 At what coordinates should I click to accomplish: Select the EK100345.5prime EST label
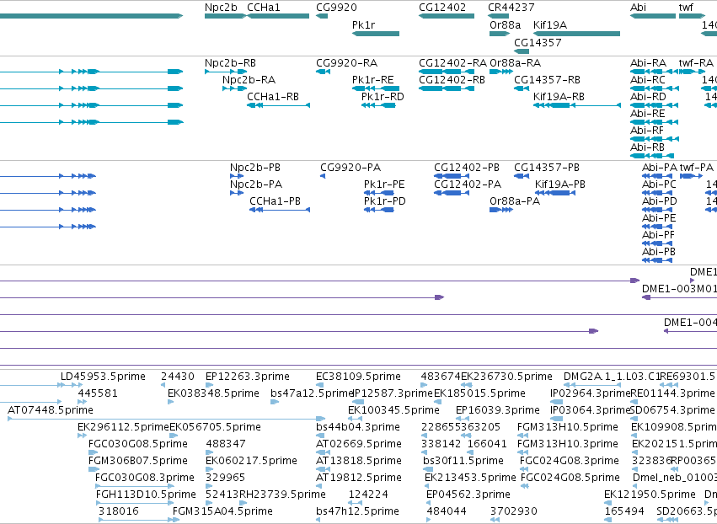pyautogui.click(x=393, y=410)
